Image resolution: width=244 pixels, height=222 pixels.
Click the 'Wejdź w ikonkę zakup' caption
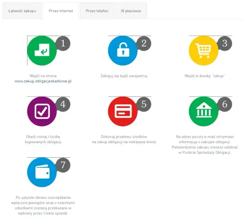click(205, 76)
